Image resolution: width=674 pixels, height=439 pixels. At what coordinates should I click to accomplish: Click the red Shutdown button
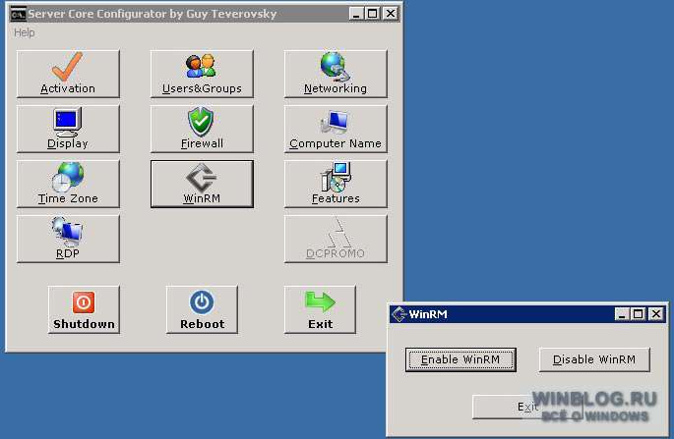(x=84, y=309)
